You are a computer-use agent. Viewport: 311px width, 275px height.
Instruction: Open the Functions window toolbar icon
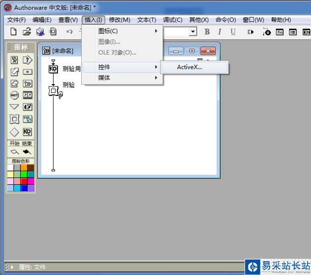tap(280, 32)
